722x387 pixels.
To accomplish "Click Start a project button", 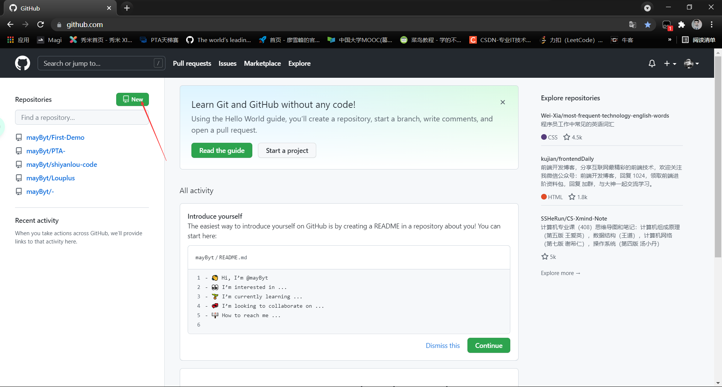I will 287,150.
